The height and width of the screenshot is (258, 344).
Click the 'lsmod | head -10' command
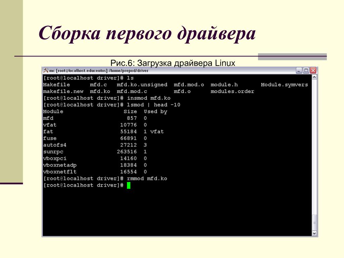point(154,105)
